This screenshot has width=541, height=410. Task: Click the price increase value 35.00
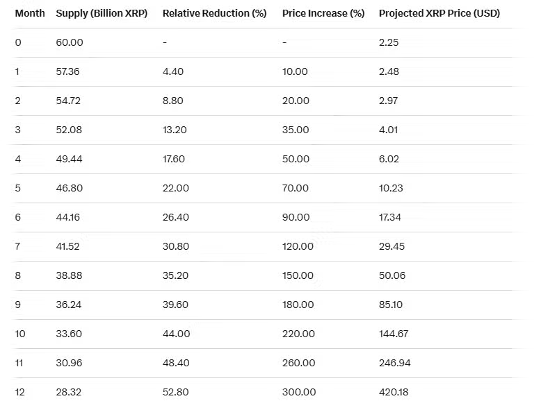[296, 130]
